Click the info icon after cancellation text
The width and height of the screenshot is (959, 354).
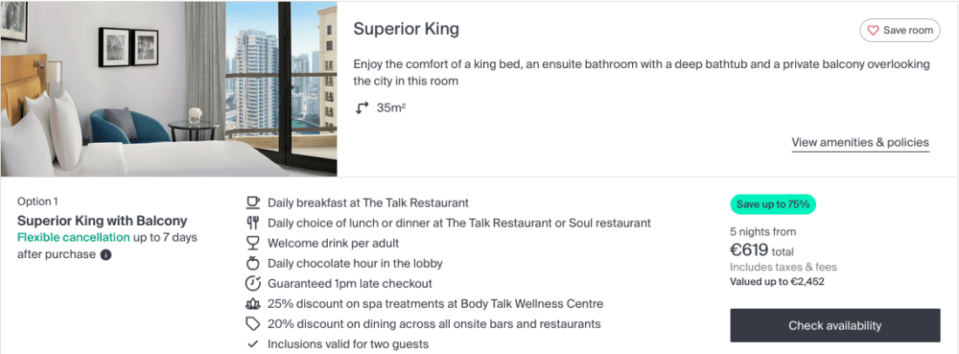point(105,255)
